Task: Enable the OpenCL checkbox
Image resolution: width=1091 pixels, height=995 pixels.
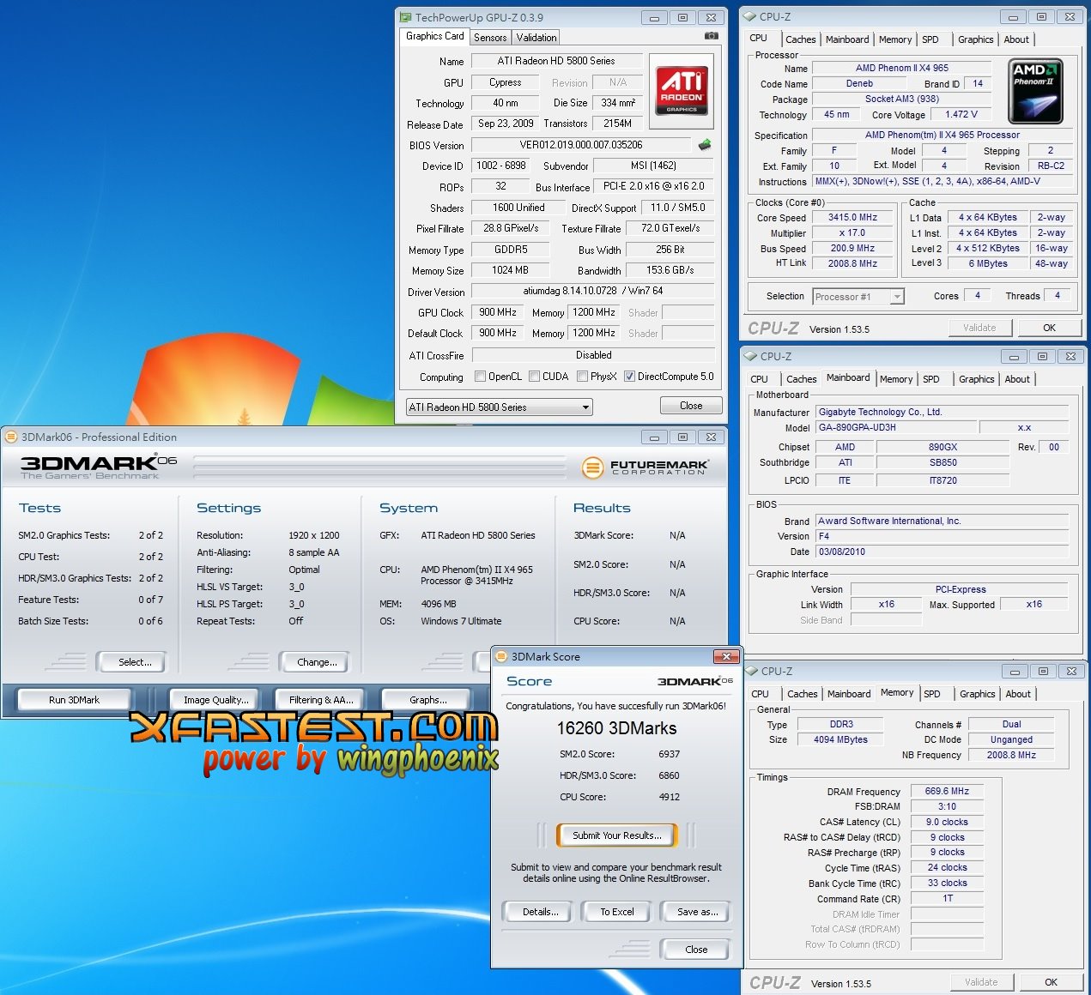Action: point(480,377)
